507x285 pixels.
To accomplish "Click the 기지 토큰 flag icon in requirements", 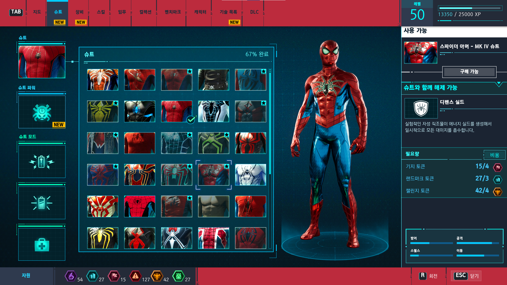I will tap(498, 167).
